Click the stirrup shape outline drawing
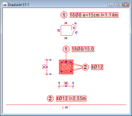Image resolution: width=132 pixels, height=116 pixels. pyautogui.click(x=68, y=30)
